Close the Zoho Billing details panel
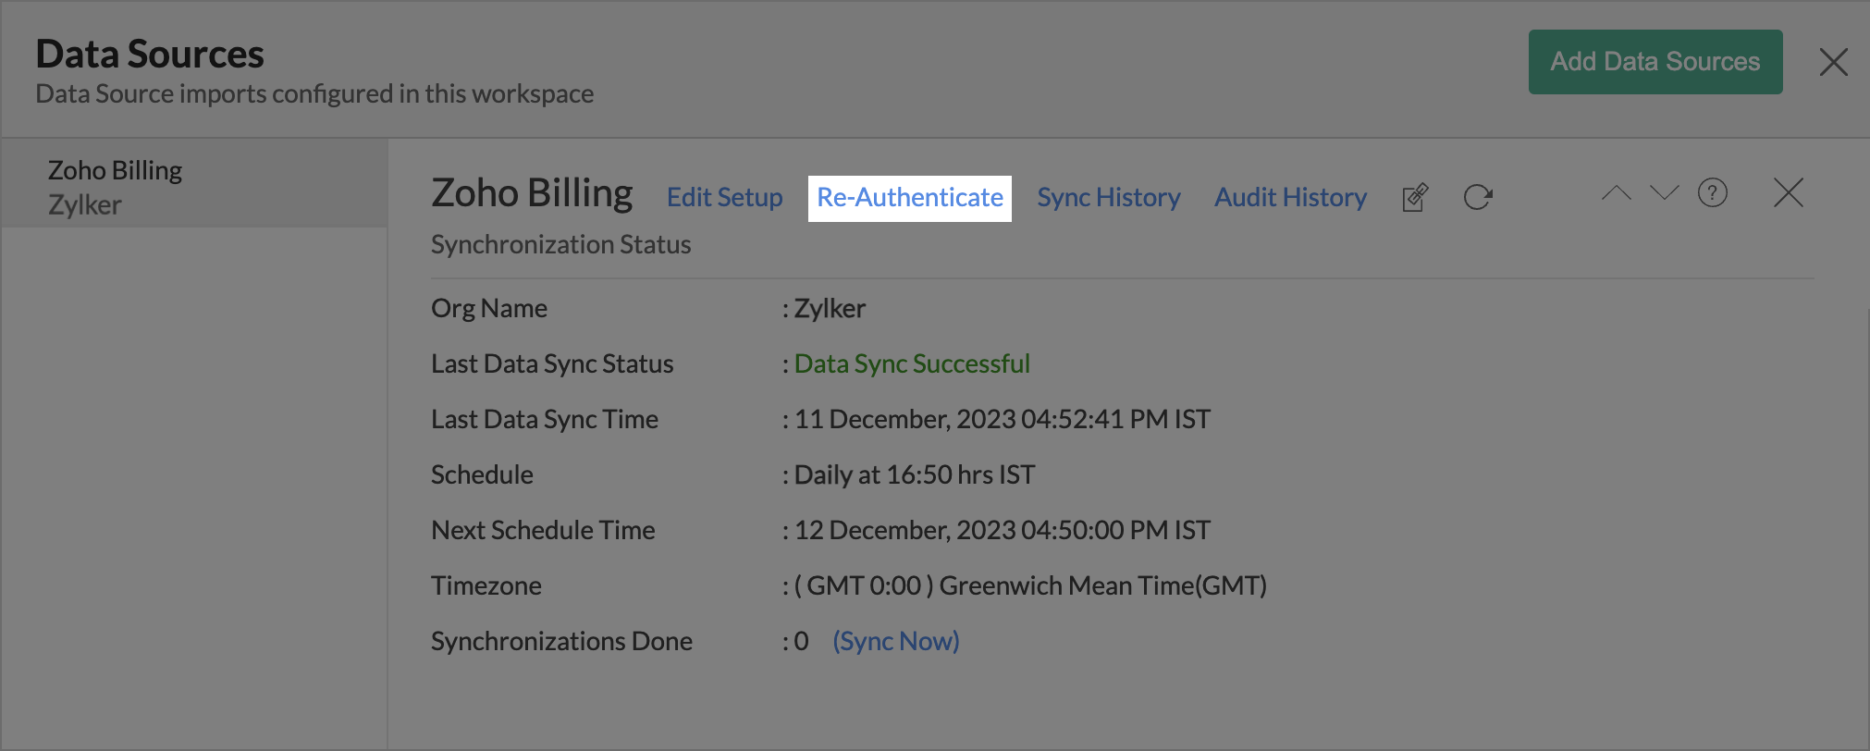 tap(1788, 193)
